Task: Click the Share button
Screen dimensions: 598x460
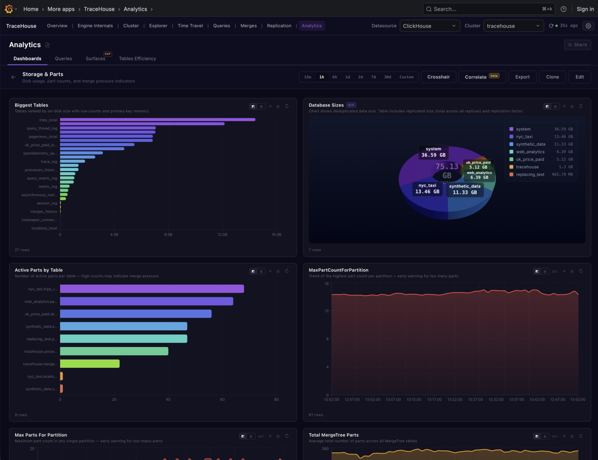Action: [577, 44]
